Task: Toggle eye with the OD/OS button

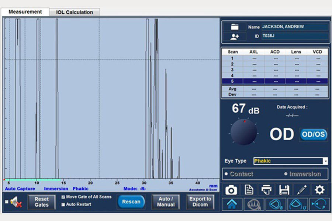Action: [313, 134]
